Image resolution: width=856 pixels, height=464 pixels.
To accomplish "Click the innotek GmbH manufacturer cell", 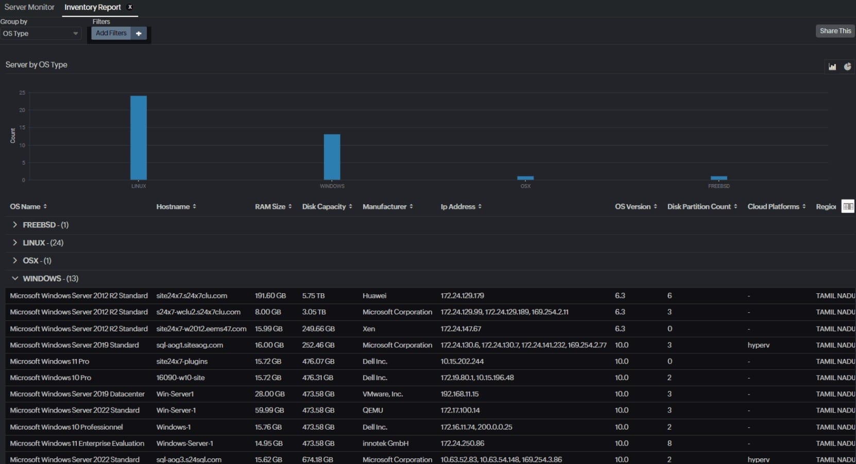I will 386,443.
